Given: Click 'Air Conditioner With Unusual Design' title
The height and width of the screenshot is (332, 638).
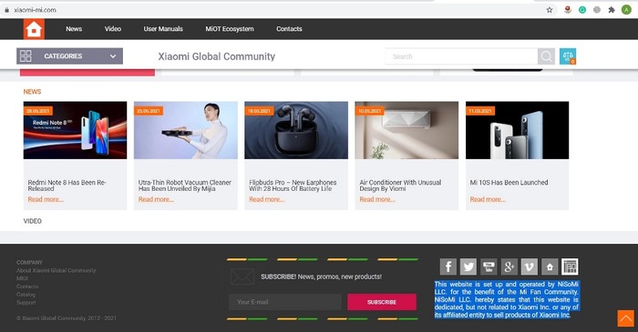Looking at the screenshot, I should (400, 186).
